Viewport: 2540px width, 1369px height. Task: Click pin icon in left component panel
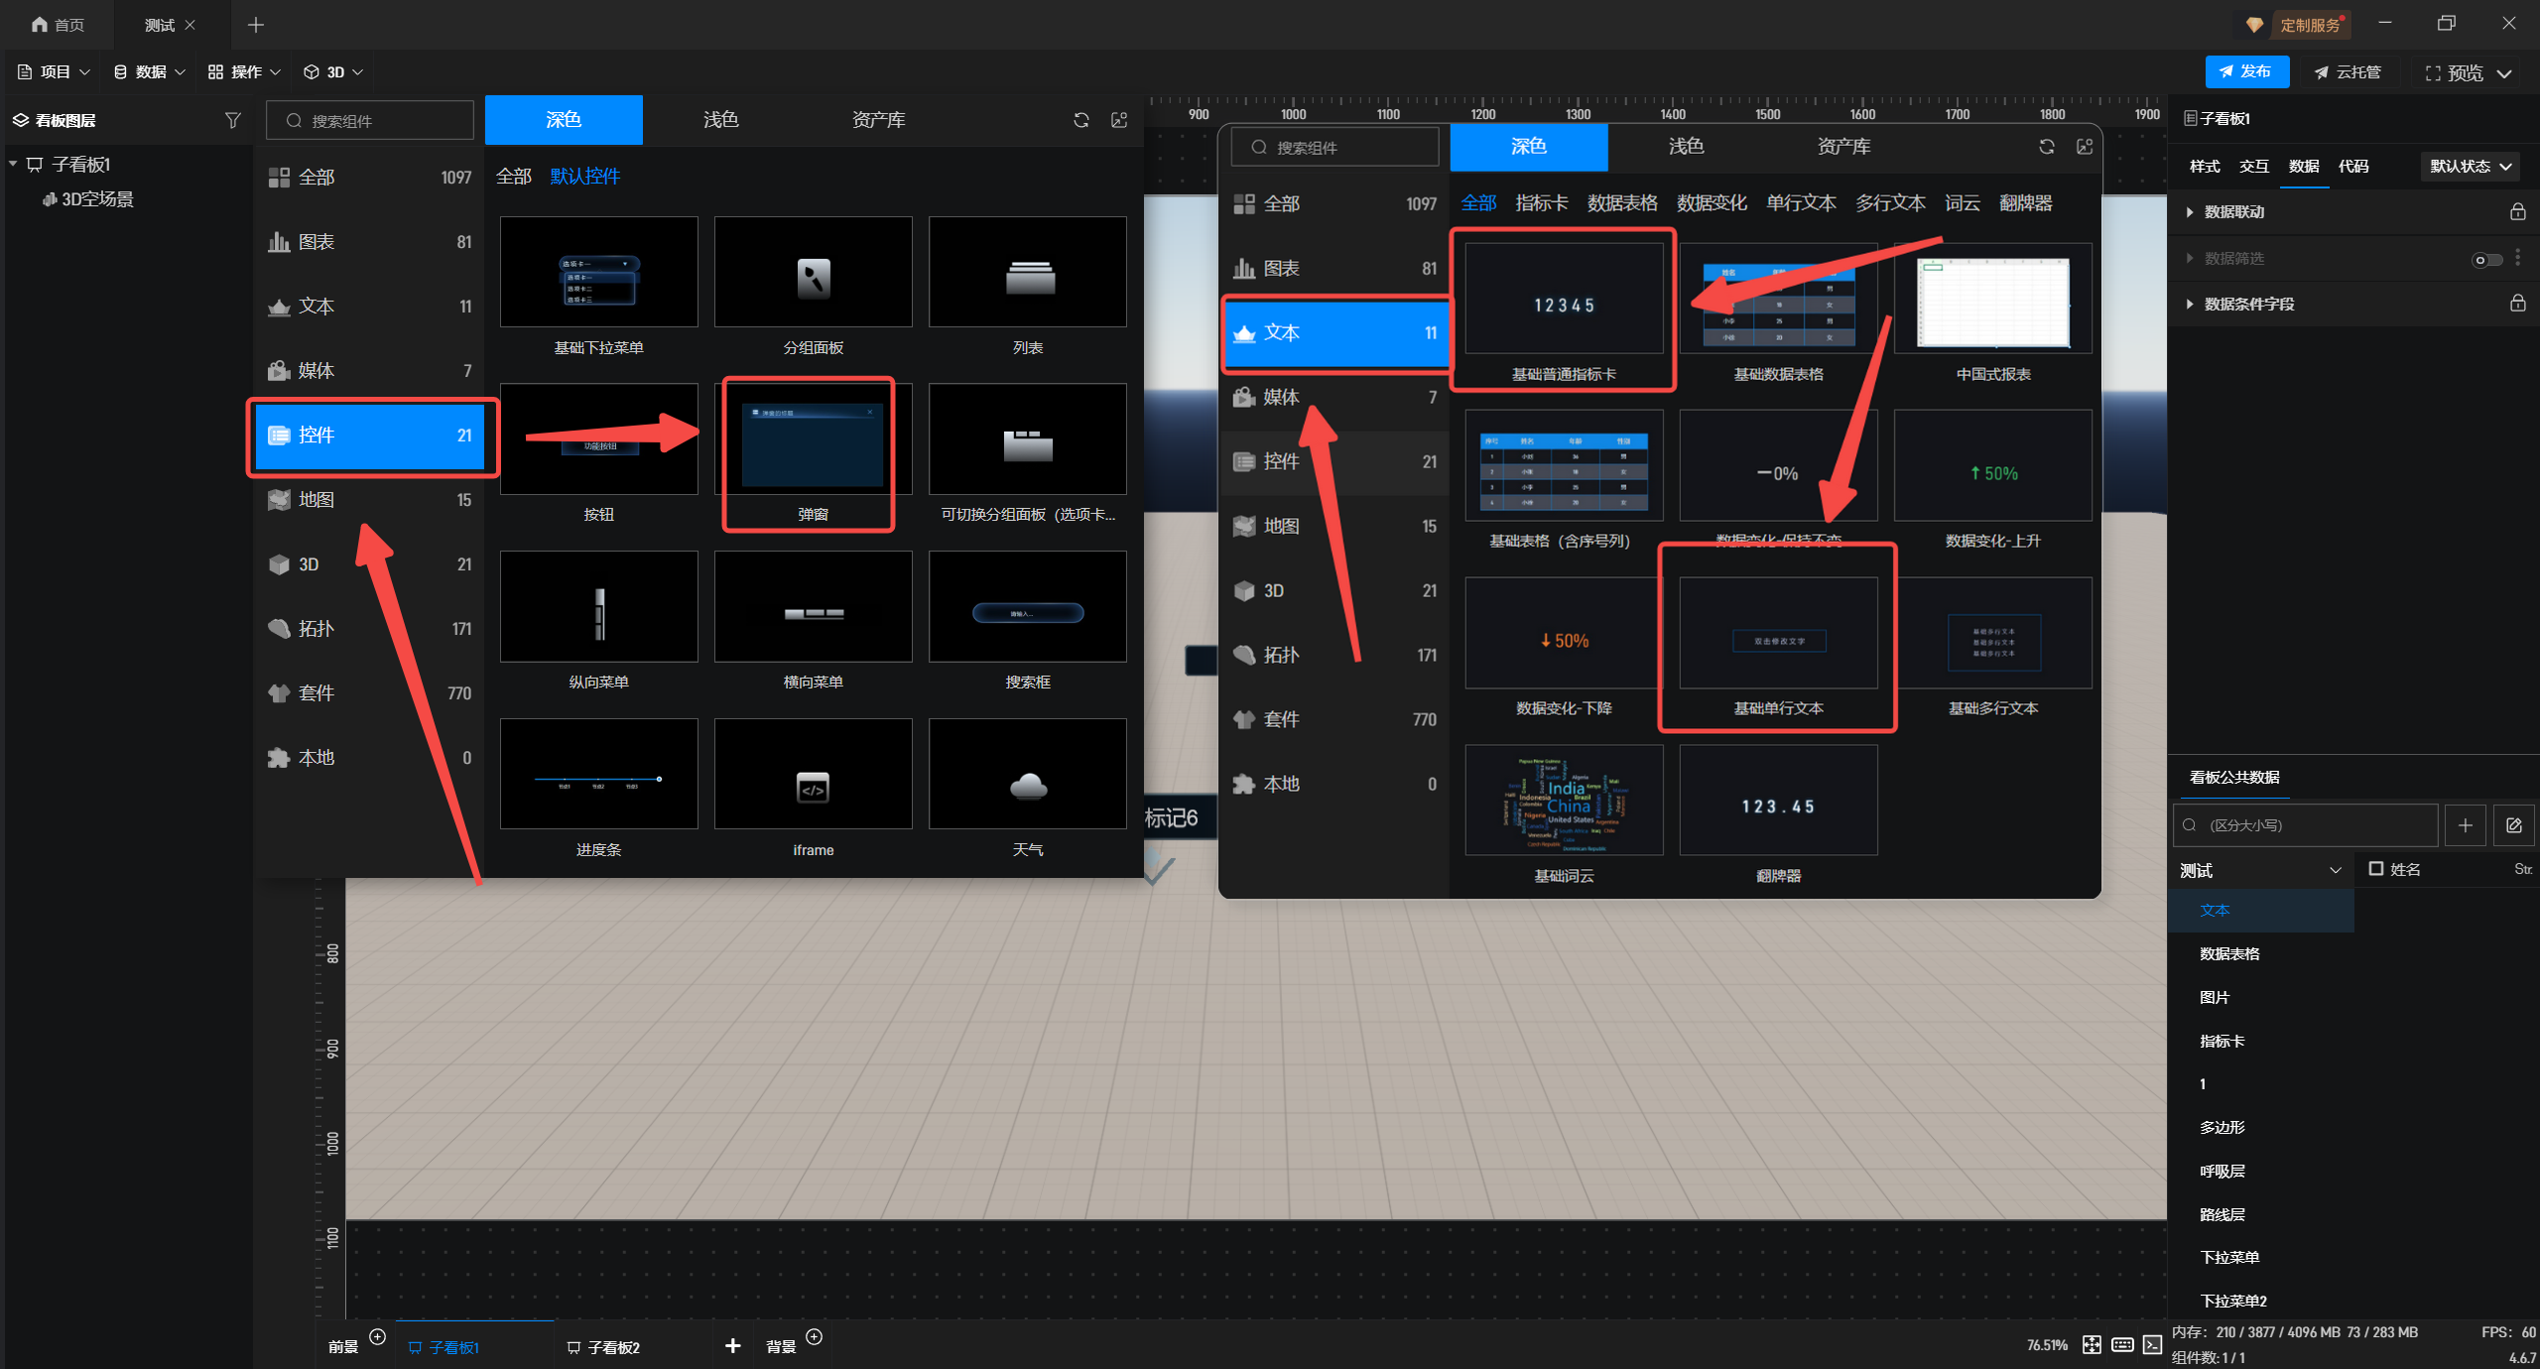click(x=1119, y=120)
